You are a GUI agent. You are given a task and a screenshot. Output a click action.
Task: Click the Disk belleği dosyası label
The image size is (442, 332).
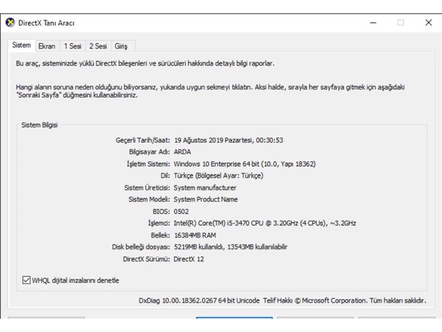pos(141,247)
